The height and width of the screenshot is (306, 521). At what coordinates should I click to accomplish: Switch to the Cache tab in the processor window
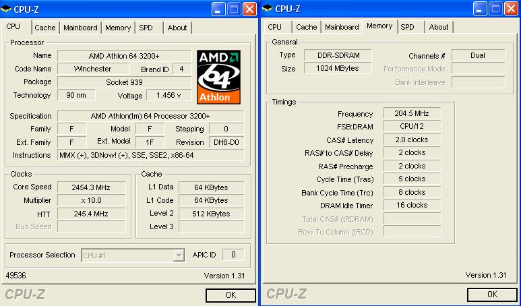tap(45, 28)
